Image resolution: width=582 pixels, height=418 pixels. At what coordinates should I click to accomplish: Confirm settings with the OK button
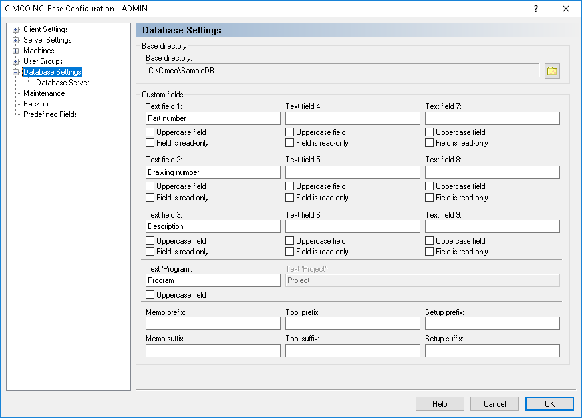point(549,404)
